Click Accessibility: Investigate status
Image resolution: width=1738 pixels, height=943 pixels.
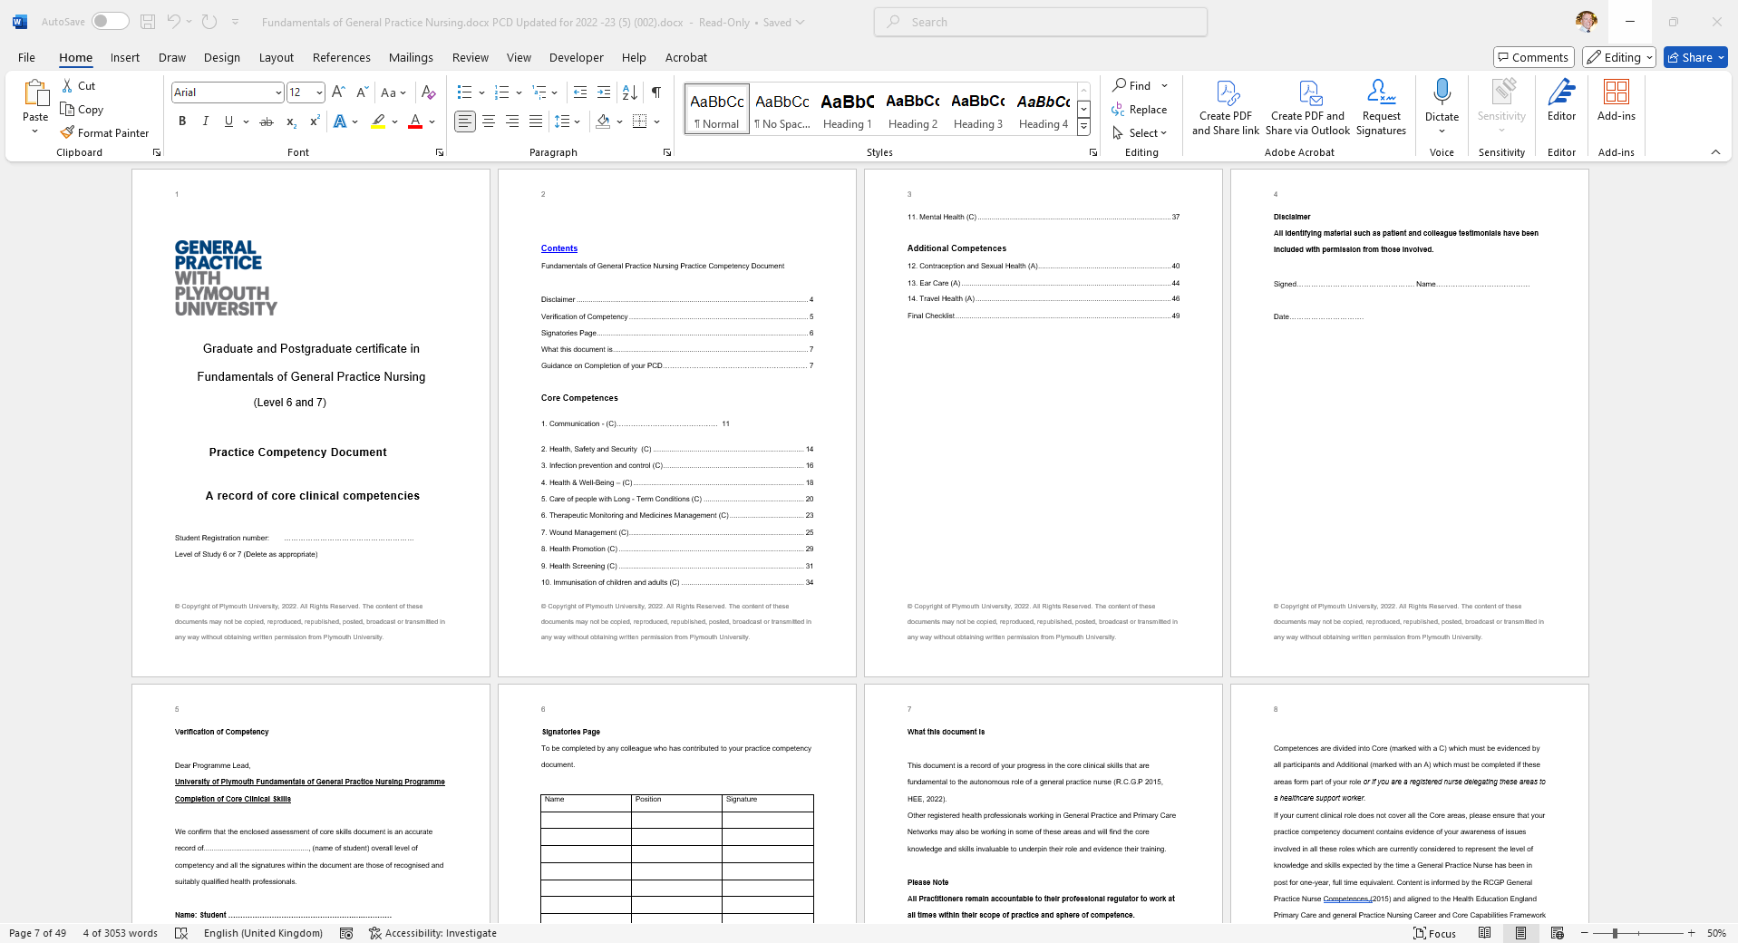[x=432, y=933]
